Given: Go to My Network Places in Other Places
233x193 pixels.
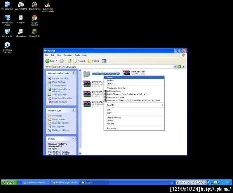Looking at the screenshot, I should coord(60,130).
